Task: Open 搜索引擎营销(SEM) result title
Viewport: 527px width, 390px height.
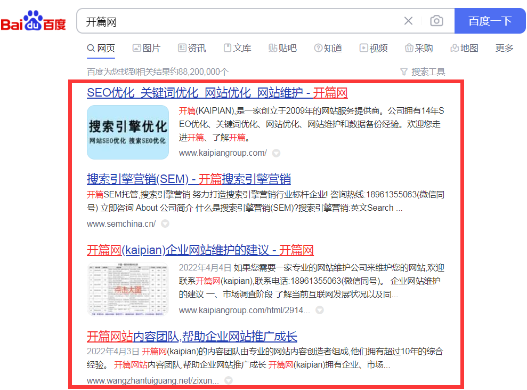Action: pyautogui.click(x=189, y=179)
